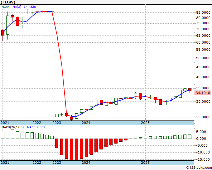
Task: Click the 34.4528 moving average value
Action: (30, 7)
